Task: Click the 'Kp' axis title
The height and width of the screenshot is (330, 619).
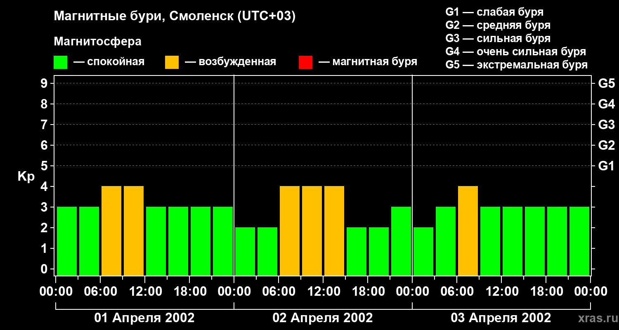Action: [26, 177]
